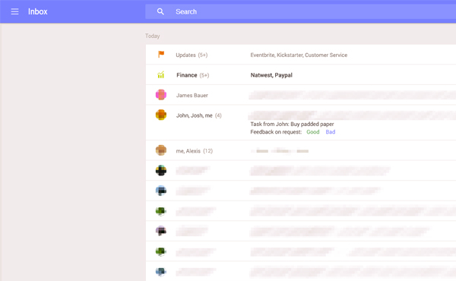Expand the Finance bundle

point(301,75)
